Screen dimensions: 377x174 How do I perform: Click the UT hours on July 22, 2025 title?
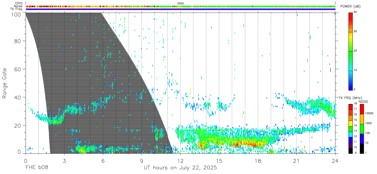[x=181, y=168]
